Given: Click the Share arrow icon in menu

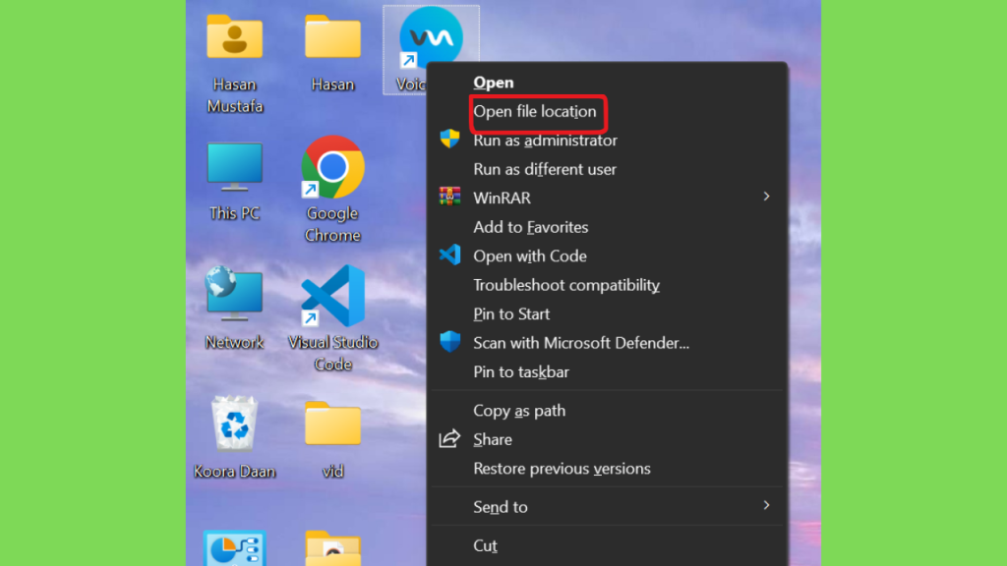Looking at the screenshot, I should click(x=449, y=438).
